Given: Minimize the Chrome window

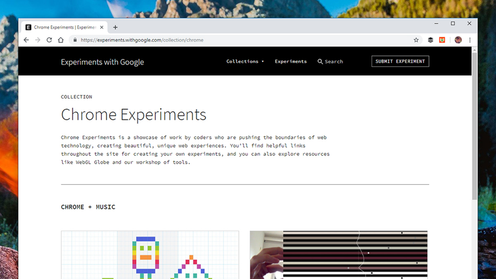Looking at the screenshot, I should [x=436, y=24].
